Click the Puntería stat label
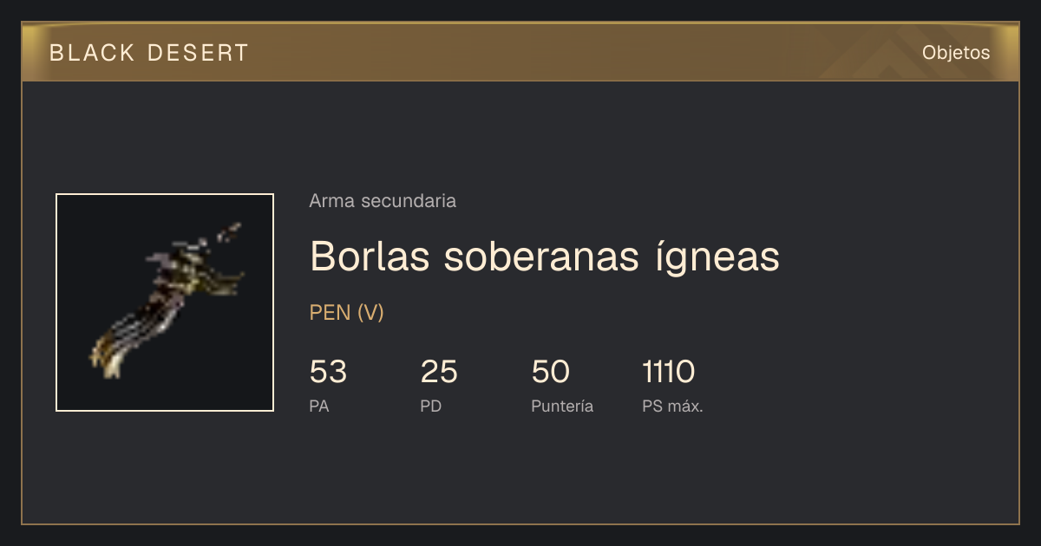Screen dimensions: 1041x546 (x=562, y=406)
